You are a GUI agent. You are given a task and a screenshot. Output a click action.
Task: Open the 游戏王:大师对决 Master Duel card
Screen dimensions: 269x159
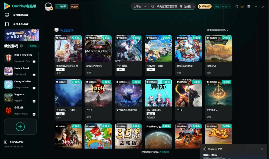pos(98,56)
